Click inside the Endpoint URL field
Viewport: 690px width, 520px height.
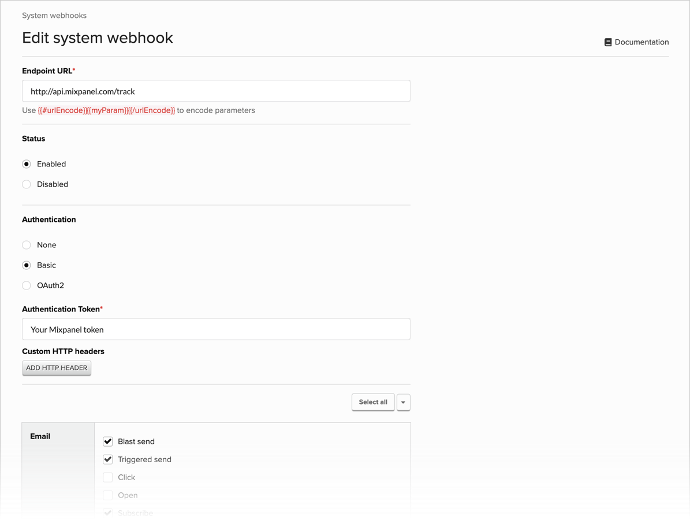coord(215,91)
